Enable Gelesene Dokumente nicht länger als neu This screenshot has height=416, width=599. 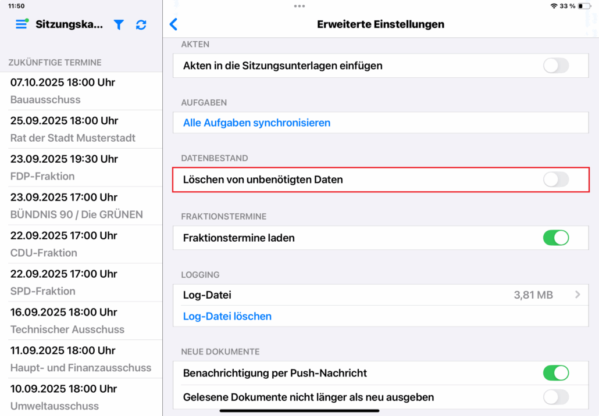[555, 397]
